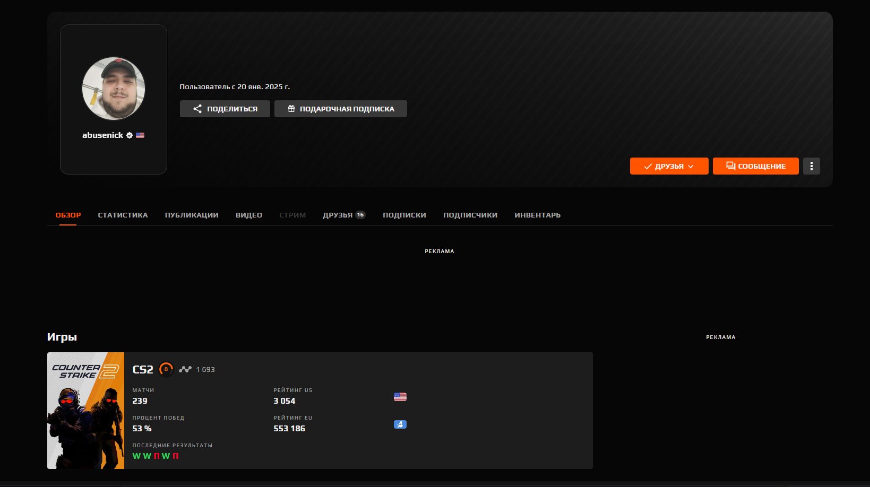Click the round profile avatar picture
Screen dimensions: 870x487
(114, 89)
